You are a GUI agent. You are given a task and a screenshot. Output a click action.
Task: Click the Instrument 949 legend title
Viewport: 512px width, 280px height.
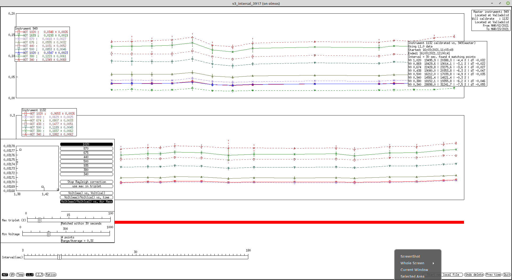point(26,29)
